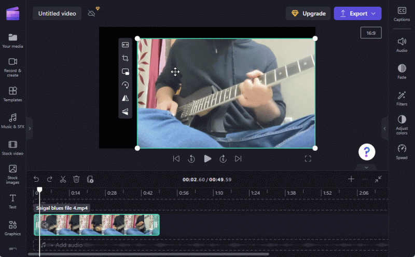Split the clip with scissors icon
Image resolution: width=415 pixels, height=257 pixels.
click(x=63, y=179)
